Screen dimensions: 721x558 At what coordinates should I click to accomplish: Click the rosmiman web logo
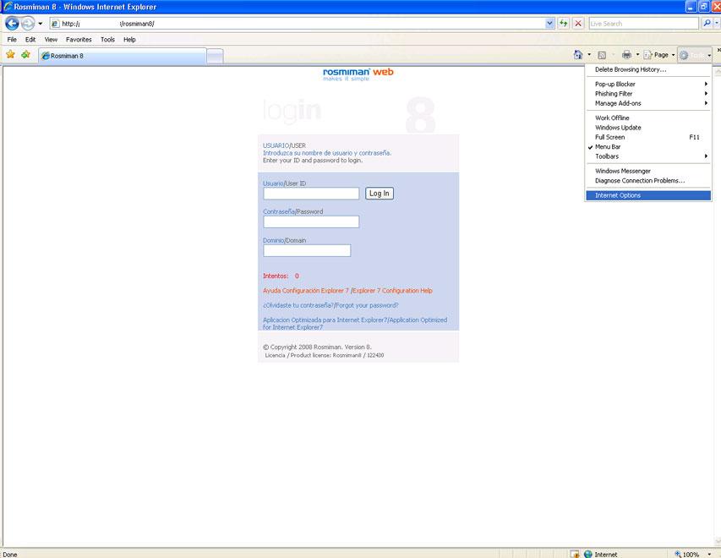(x=358, y=74)
